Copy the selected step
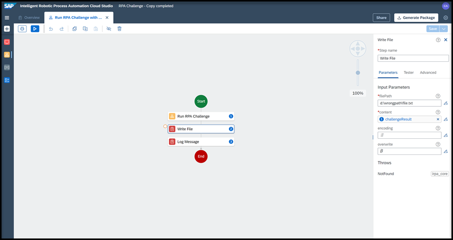The height and width of the screenshot is (240, 453). [75, 29]
